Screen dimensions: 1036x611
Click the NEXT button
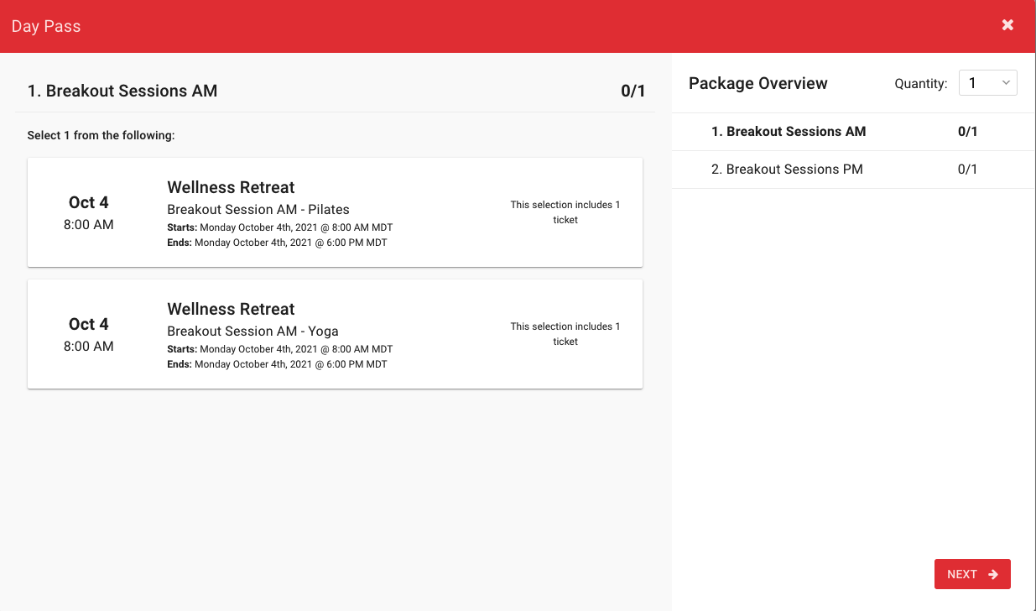972,574
